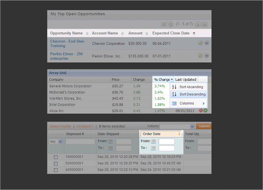The height and width of the screenshot is (190, 263).
Task: Jump to the last page of opportunities
Action: (205, 24)
